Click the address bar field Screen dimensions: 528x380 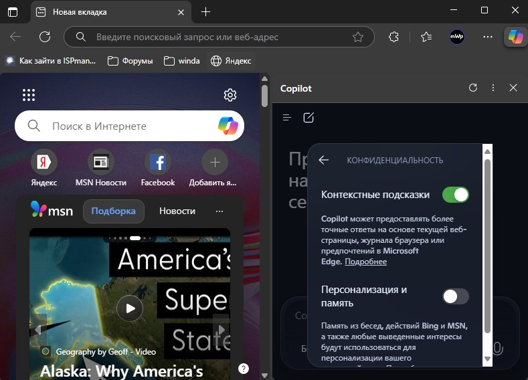(219, 37)
